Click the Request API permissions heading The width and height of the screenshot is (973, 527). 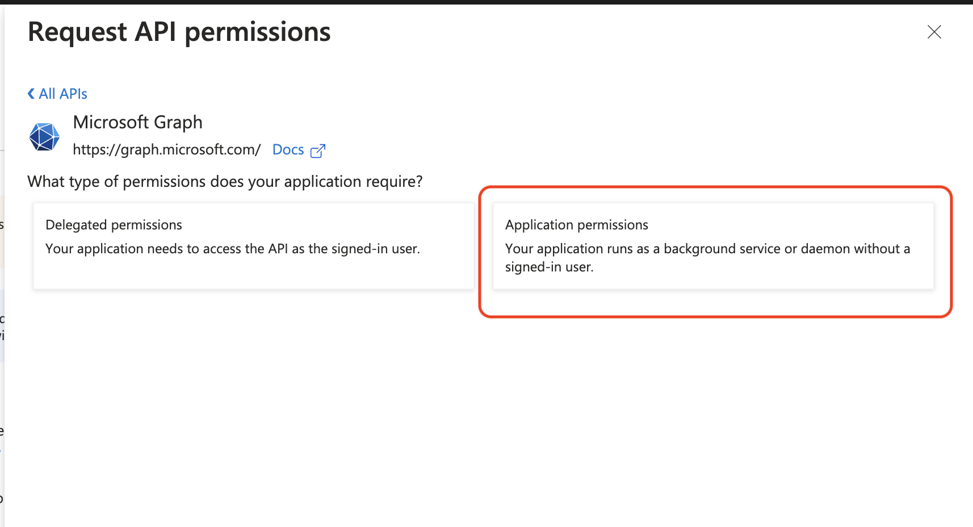(179, 32)
